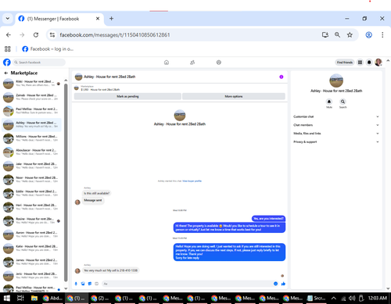Screen dimensions: 391x304
Task: Open the Aboubacar House for rent conversation
Action: pos(32,152)
